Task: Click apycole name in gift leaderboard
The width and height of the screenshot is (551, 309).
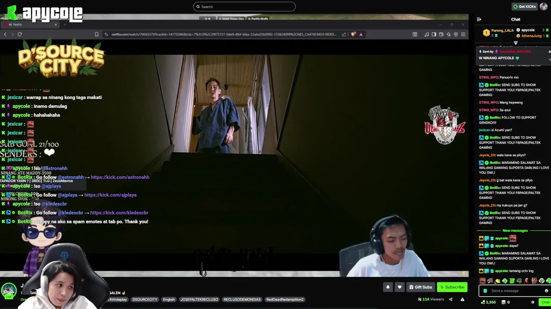Action: click(x=528, y=30)
